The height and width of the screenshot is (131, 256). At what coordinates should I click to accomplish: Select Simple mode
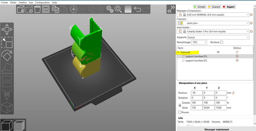(x=199, y=7)
